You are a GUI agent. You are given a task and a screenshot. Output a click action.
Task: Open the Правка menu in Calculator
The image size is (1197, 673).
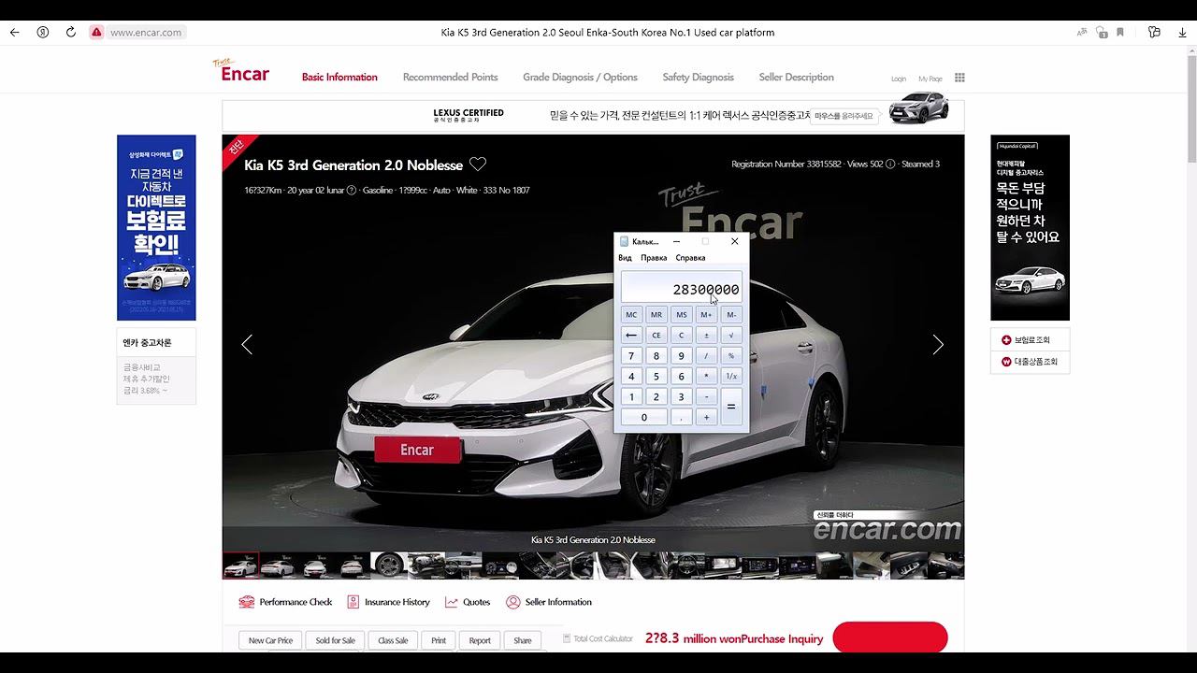(x=654, y=258)
